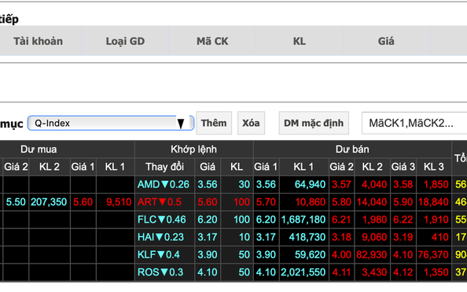
Task: Click ART ask price 5.90
Action: point(403,202)
